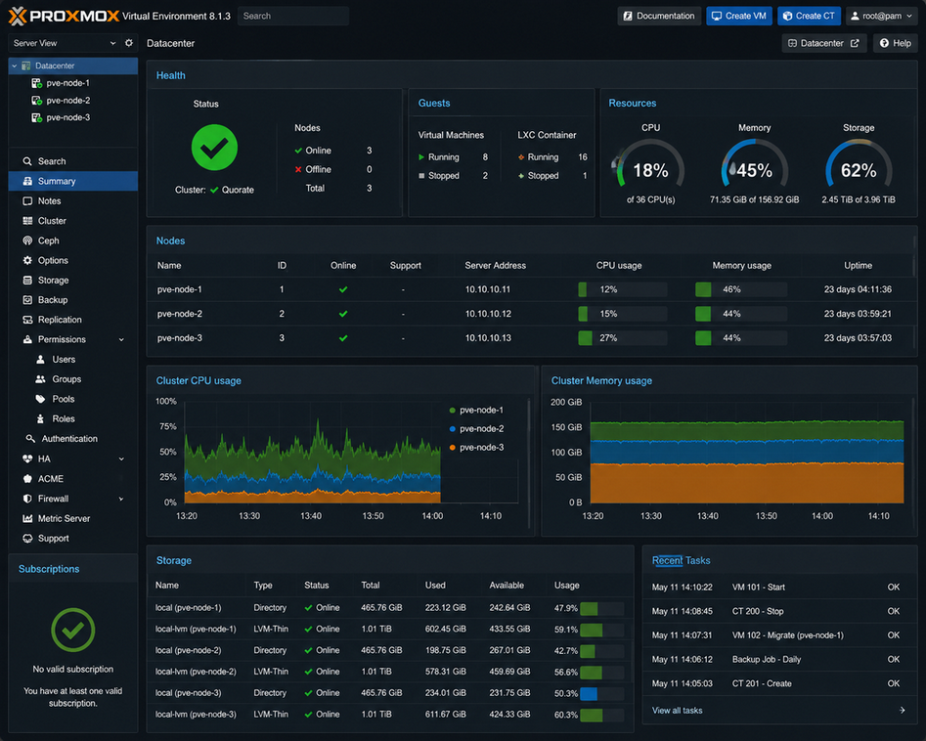Open the View all tasks link
Viewport: 926px width, 741px height.
click(677, 711)
